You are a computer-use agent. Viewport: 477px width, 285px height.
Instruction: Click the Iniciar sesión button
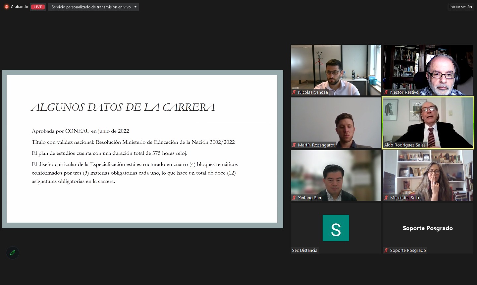coord(460,7)
